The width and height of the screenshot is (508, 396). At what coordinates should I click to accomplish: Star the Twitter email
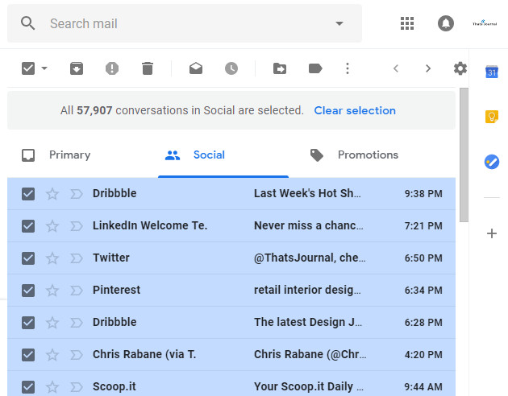pyautogui.click(x=52, y=258)
